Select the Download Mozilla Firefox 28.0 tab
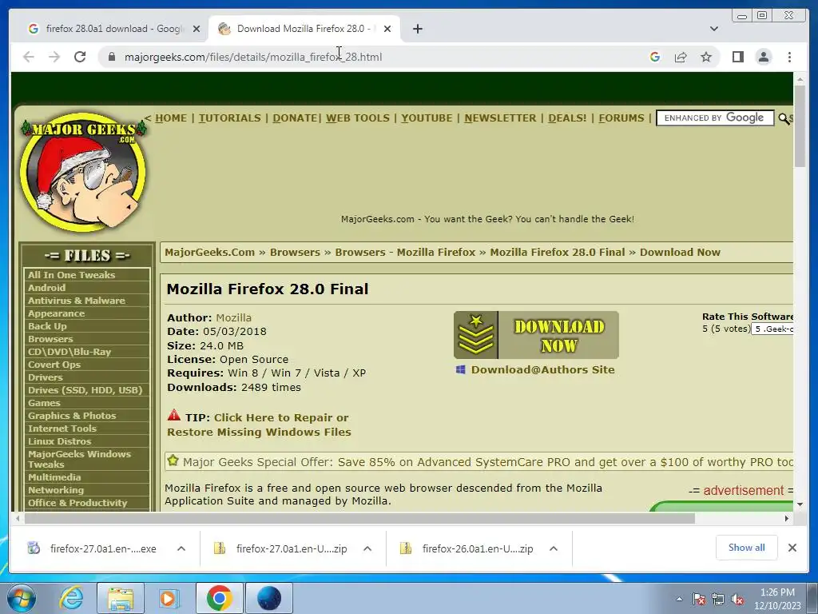This screenshot has width=818, height=614. 304,29
